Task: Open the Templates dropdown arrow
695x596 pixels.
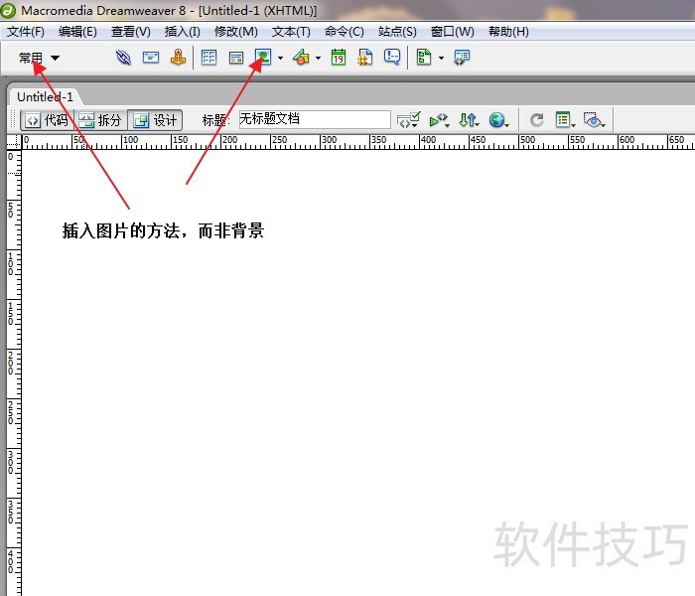Action: click(x=441, y=58)
